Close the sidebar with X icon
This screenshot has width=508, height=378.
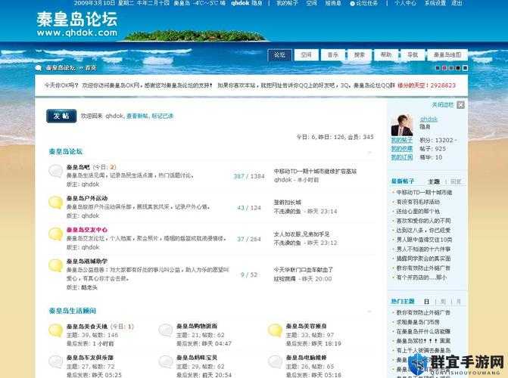(460, 105)
